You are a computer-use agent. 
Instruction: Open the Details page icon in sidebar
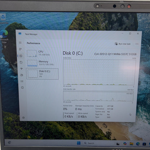click(22, 81)
